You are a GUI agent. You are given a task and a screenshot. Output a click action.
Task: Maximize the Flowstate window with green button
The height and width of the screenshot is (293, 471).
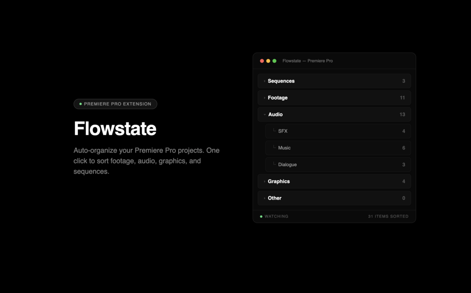[275, 61]
